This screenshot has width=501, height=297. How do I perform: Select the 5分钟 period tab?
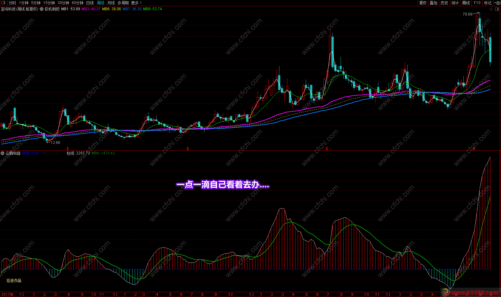36,3
